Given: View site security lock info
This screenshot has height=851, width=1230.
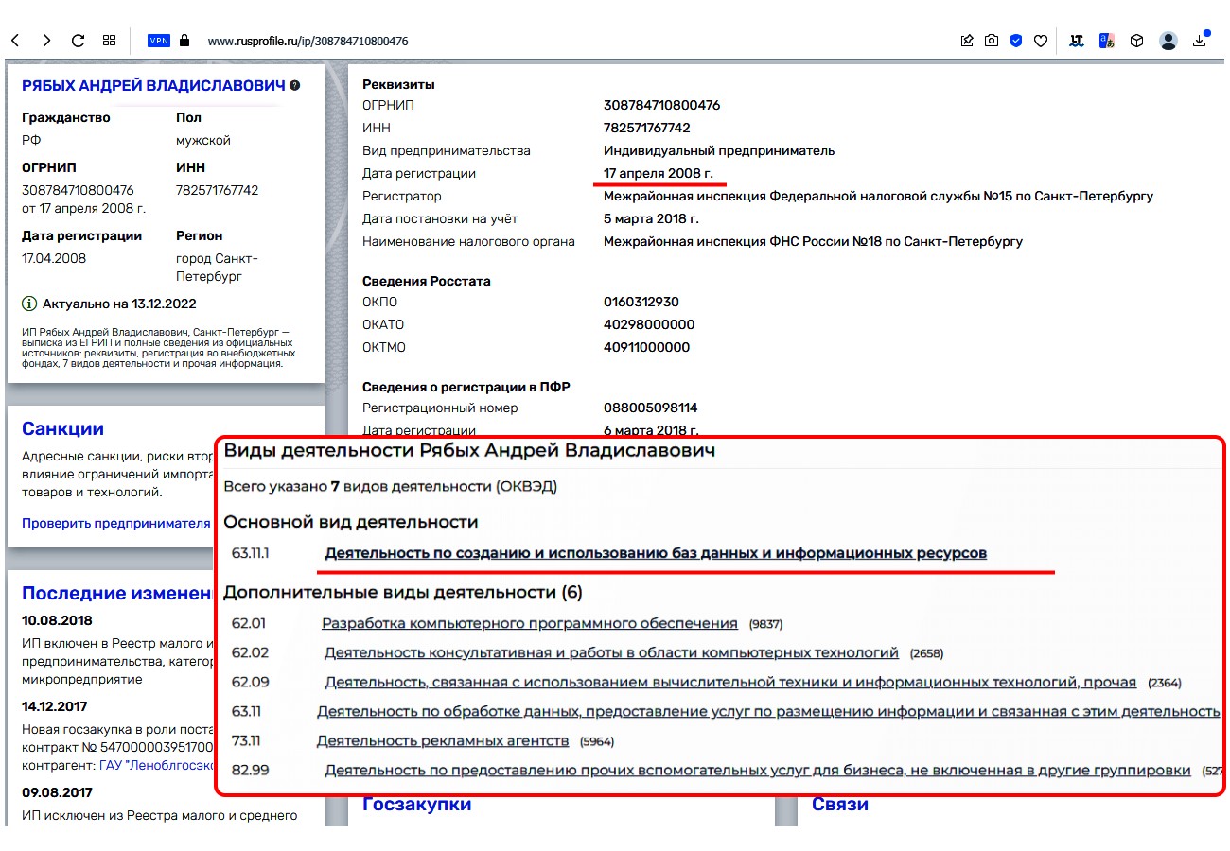Looking at the screenshot, I should [x=184, y=41].
